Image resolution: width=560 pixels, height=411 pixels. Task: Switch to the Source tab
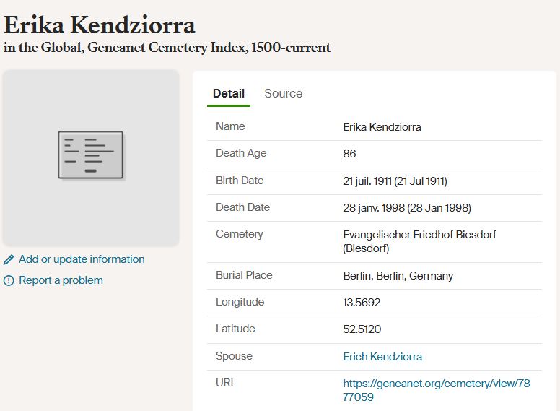point(283,94)
